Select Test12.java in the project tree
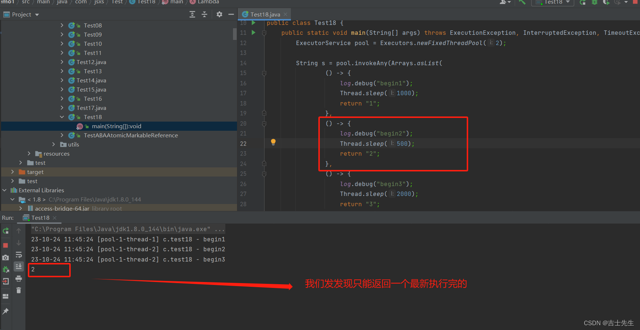This screenshot has width=640, height=330. [x=91, y=62]
